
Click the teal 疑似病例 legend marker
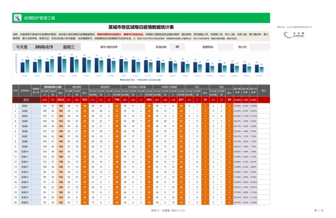137,79
